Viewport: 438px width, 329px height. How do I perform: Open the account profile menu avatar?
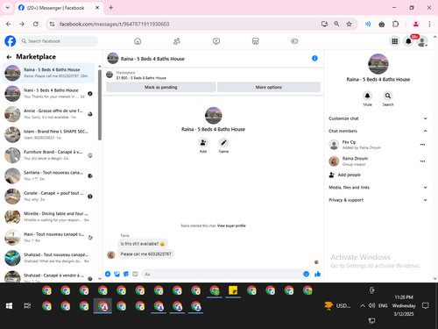(x=422, y=41)
